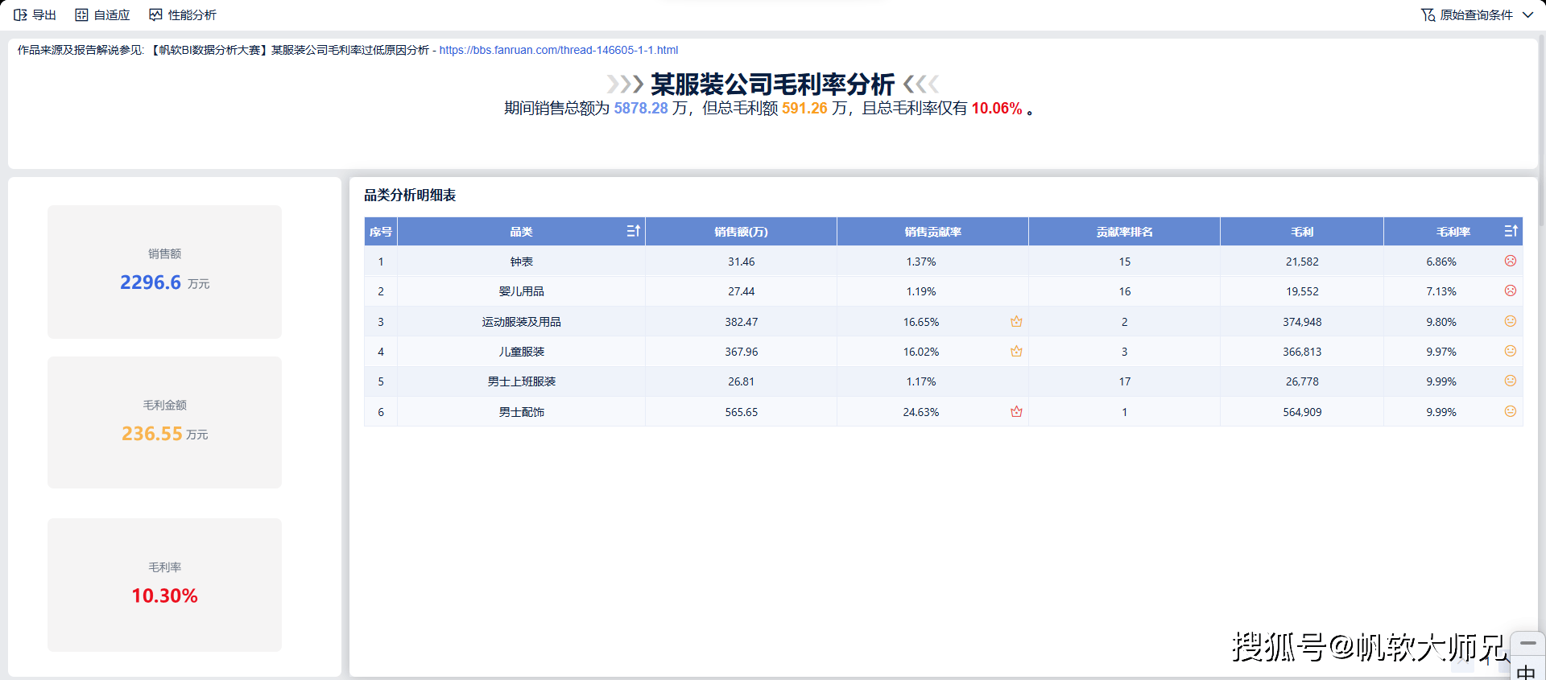Click the crown icon in 运动服装及用品 row
The height and width of the screenshot is (680, 1546).
(1016, 322)
